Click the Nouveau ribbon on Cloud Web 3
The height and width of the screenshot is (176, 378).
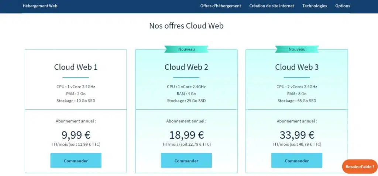pyautogui.click(x=297, y=49)
